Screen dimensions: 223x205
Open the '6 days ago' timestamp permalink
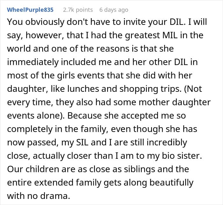pos(114,10)
